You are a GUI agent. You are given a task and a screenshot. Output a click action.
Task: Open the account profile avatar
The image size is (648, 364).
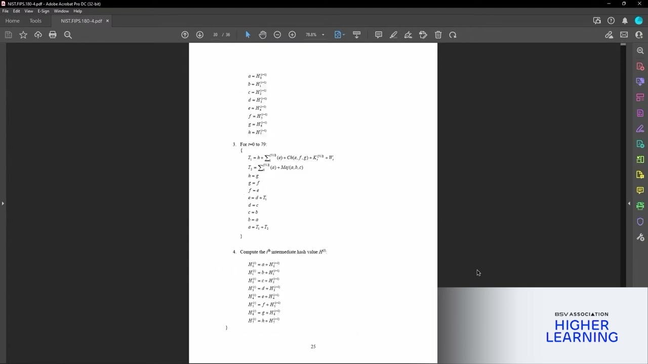pyautogui.click(x=639, y=21)
